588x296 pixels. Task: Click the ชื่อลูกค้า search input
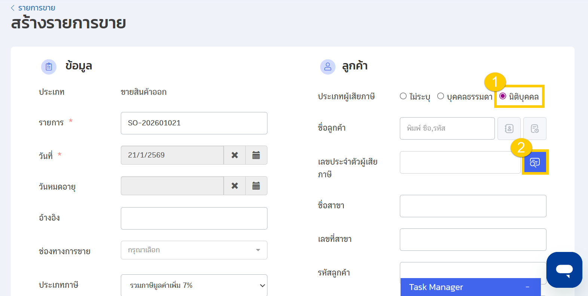[x=447, y=128]
